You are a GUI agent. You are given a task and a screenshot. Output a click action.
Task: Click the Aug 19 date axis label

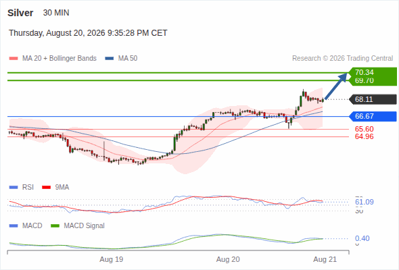(111, 259)
